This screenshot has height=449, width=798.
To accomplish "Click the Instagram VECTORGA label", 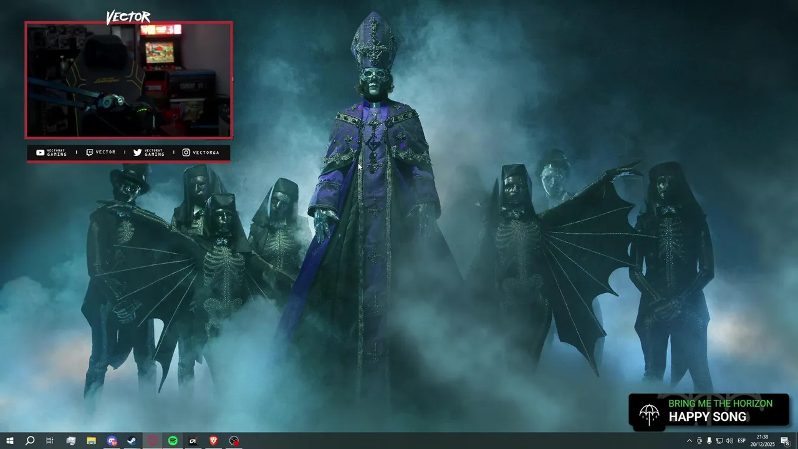I will pyautogui.click(x=201, y=152).
